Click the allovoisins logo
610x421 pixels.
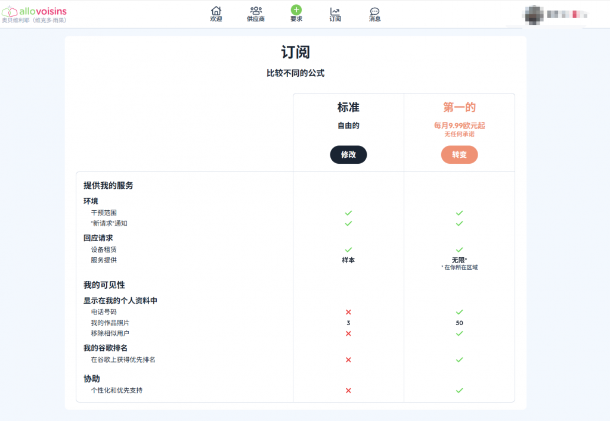(x=35, y=11)
